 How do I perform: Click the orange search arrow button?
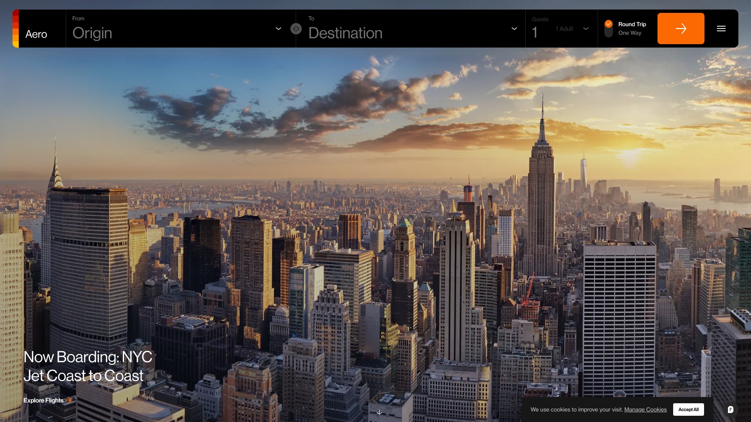point(681,29)
